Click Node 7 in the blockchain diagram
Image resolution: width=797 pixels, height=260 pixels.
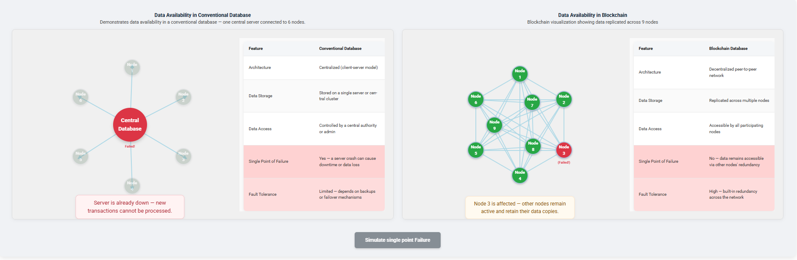(x=532, y=102)
